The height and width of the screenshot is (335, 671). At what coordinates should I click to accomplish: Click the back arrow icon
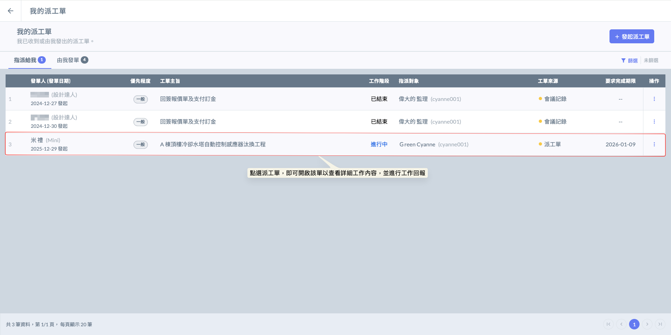coord(10,11)
